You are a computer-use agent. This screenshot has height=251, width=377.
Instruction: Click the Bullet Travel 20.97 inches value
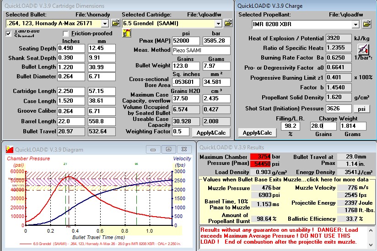71,131
